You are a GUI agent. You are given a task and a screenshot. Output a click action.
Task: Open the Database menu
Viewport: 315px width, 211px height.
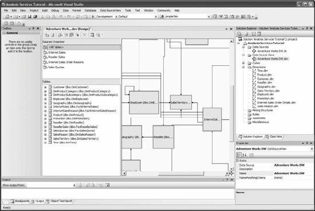pos(90,10)
